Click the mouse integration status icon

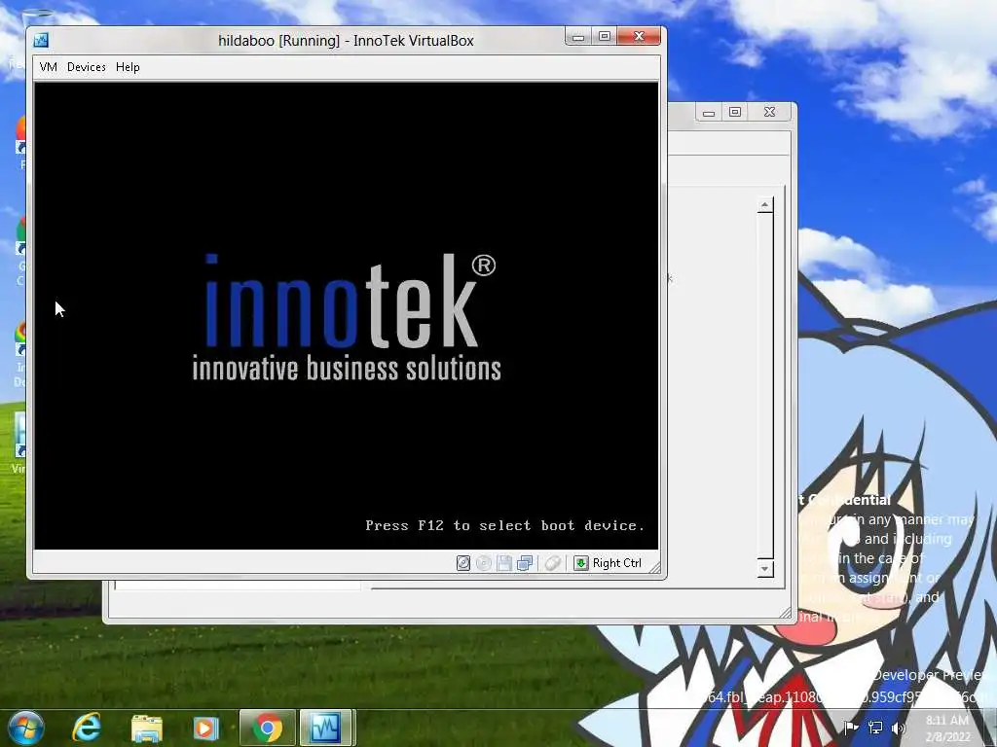[553, 563]
